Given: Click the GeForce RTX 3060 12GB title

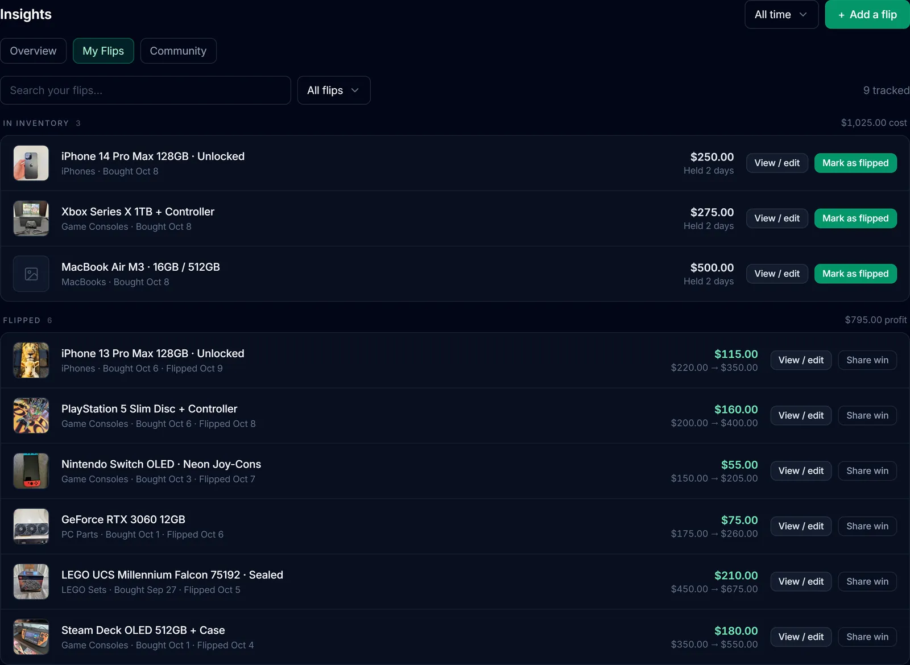Looking at the screenshot, I should pyautogui.click(x=123, y=519).
